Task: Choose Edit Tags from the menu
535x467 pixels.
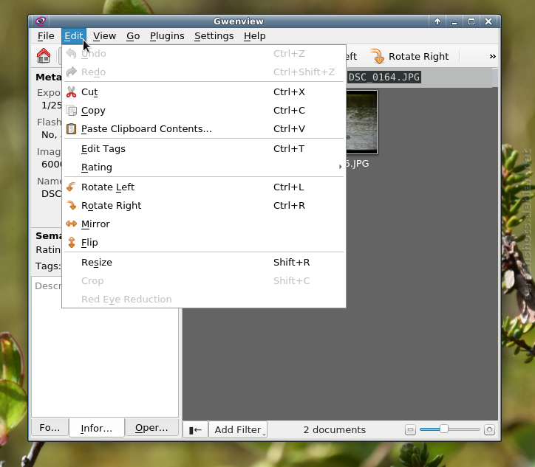Action: click(x=204, y=149)
